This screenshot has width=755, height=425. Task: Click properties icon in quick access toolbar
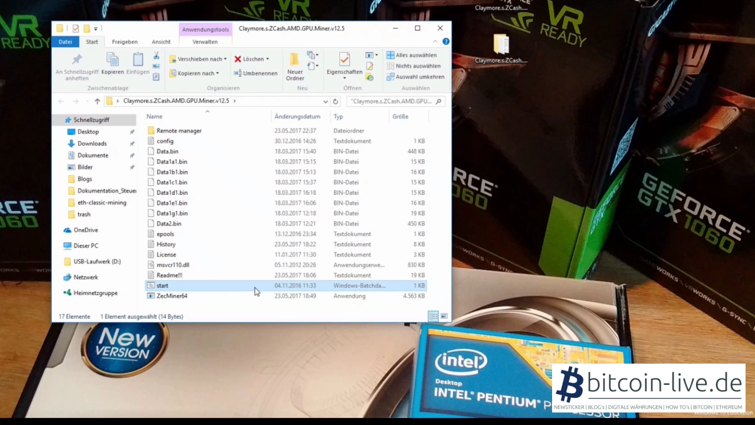click(x=75, y=28)
